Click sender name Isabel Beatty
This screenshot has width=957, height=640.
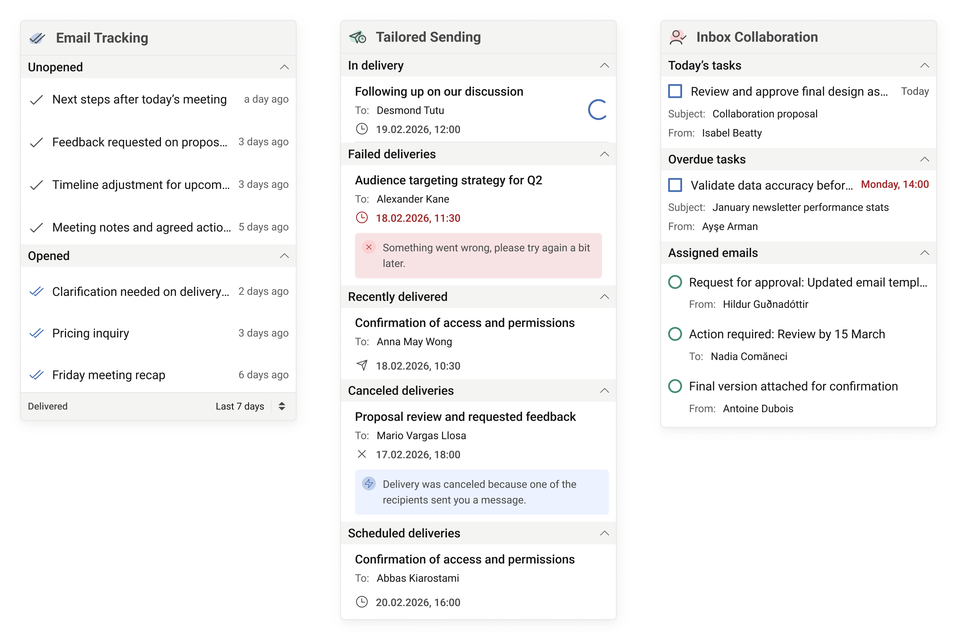tap(732, 133)
